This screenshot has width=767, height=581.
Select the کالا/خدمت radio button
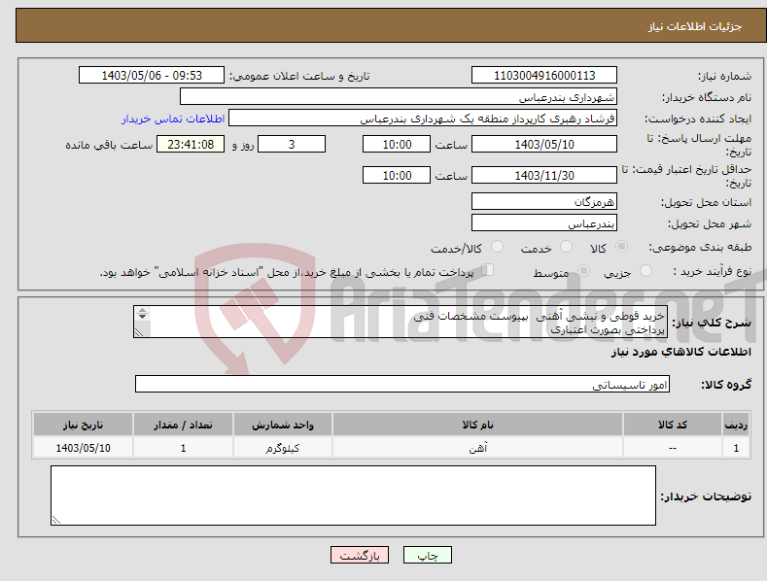tap(497, 247)
